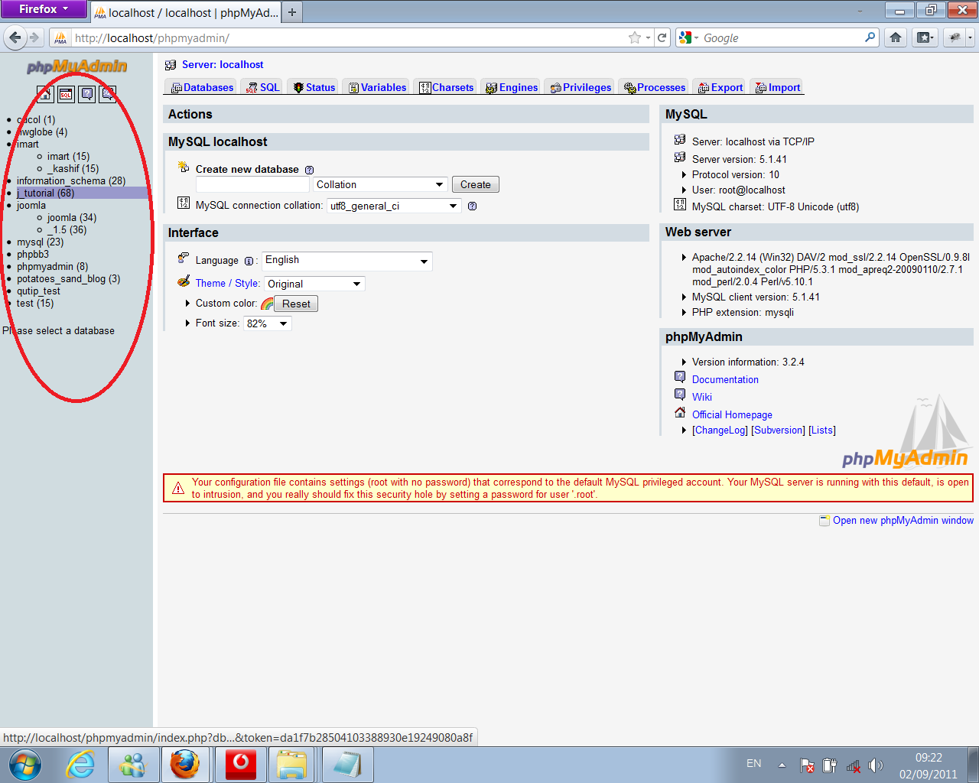
Task: Click the Wiki book icon in phpMyAdmin section
Action: 680,395
